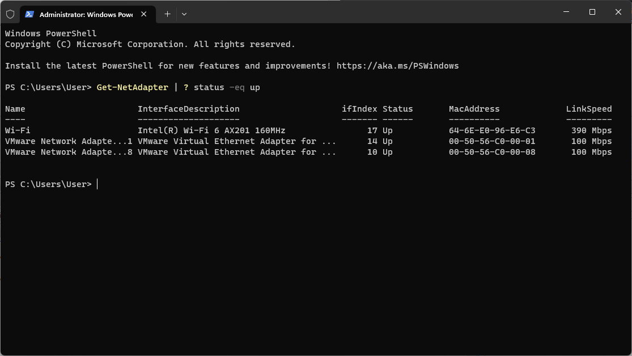The width and height of the screenshot is (632, 356).
Task: Click the Get-NetAdapter command text
Action: click(x=132, y=87)
